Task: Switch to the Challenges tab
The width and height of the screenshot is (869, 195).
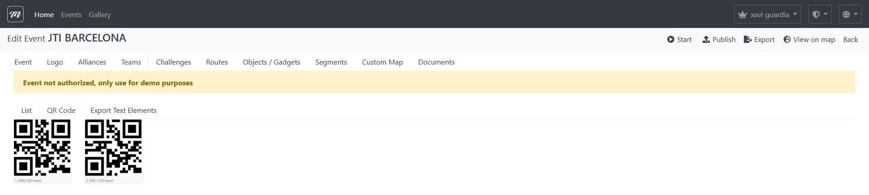Action: (173, 62)
